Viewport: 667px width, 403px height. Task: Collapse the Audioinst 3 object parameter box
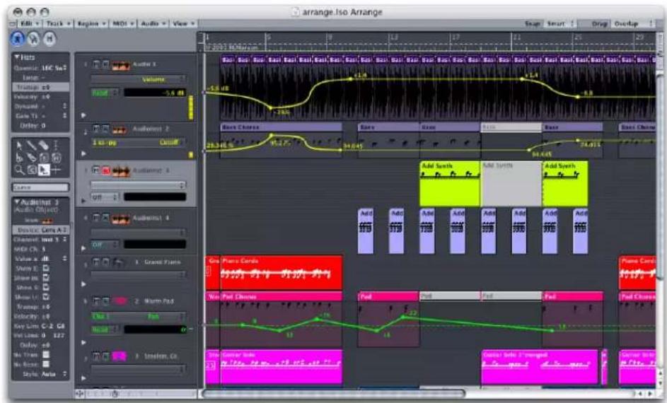(x=17, y=202)
